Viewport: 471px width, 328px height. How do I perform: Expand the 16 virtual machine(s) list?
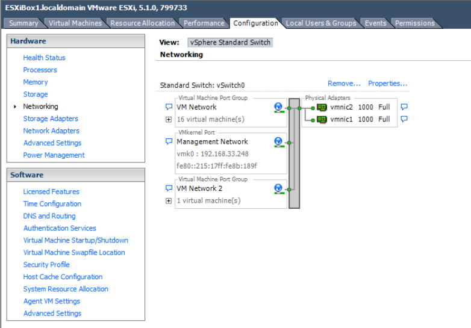(x=169, y=119)
